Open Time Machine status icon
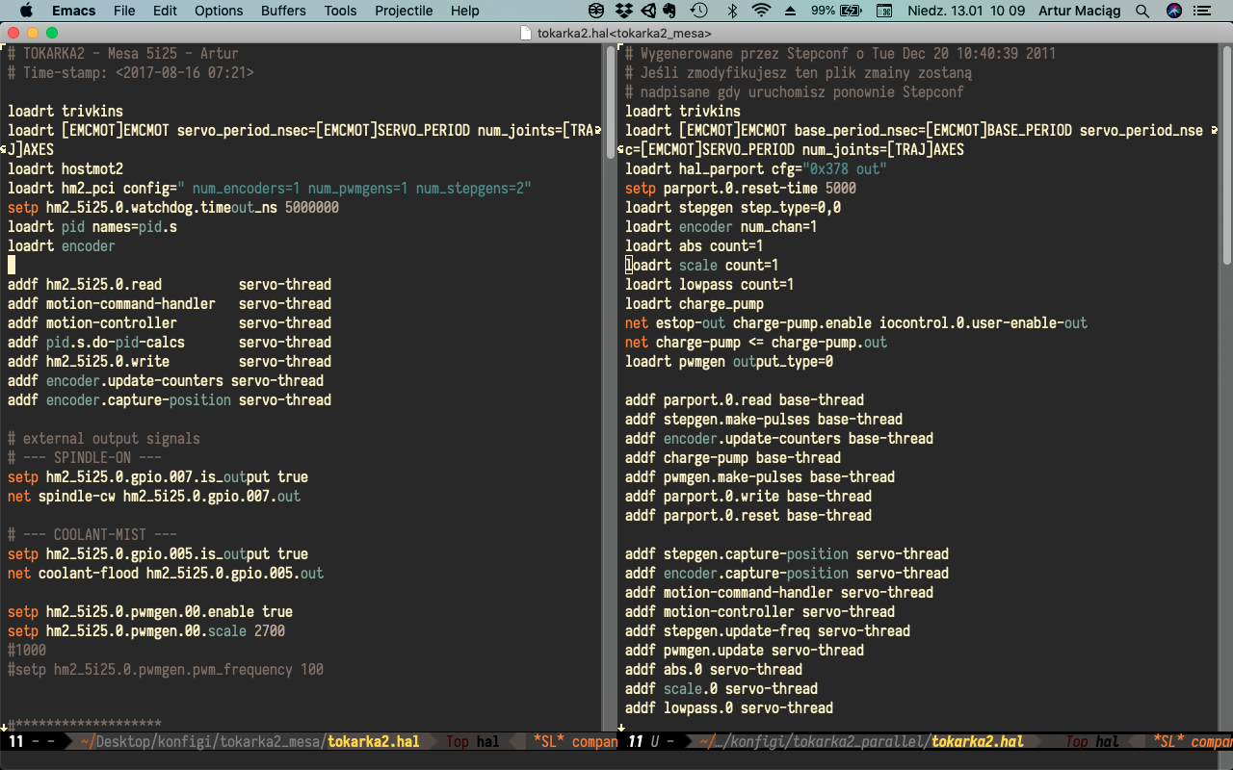 click(699, 11)
